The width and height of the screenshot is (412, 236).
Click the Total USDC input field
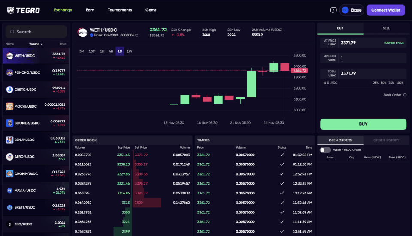[363, 73]
